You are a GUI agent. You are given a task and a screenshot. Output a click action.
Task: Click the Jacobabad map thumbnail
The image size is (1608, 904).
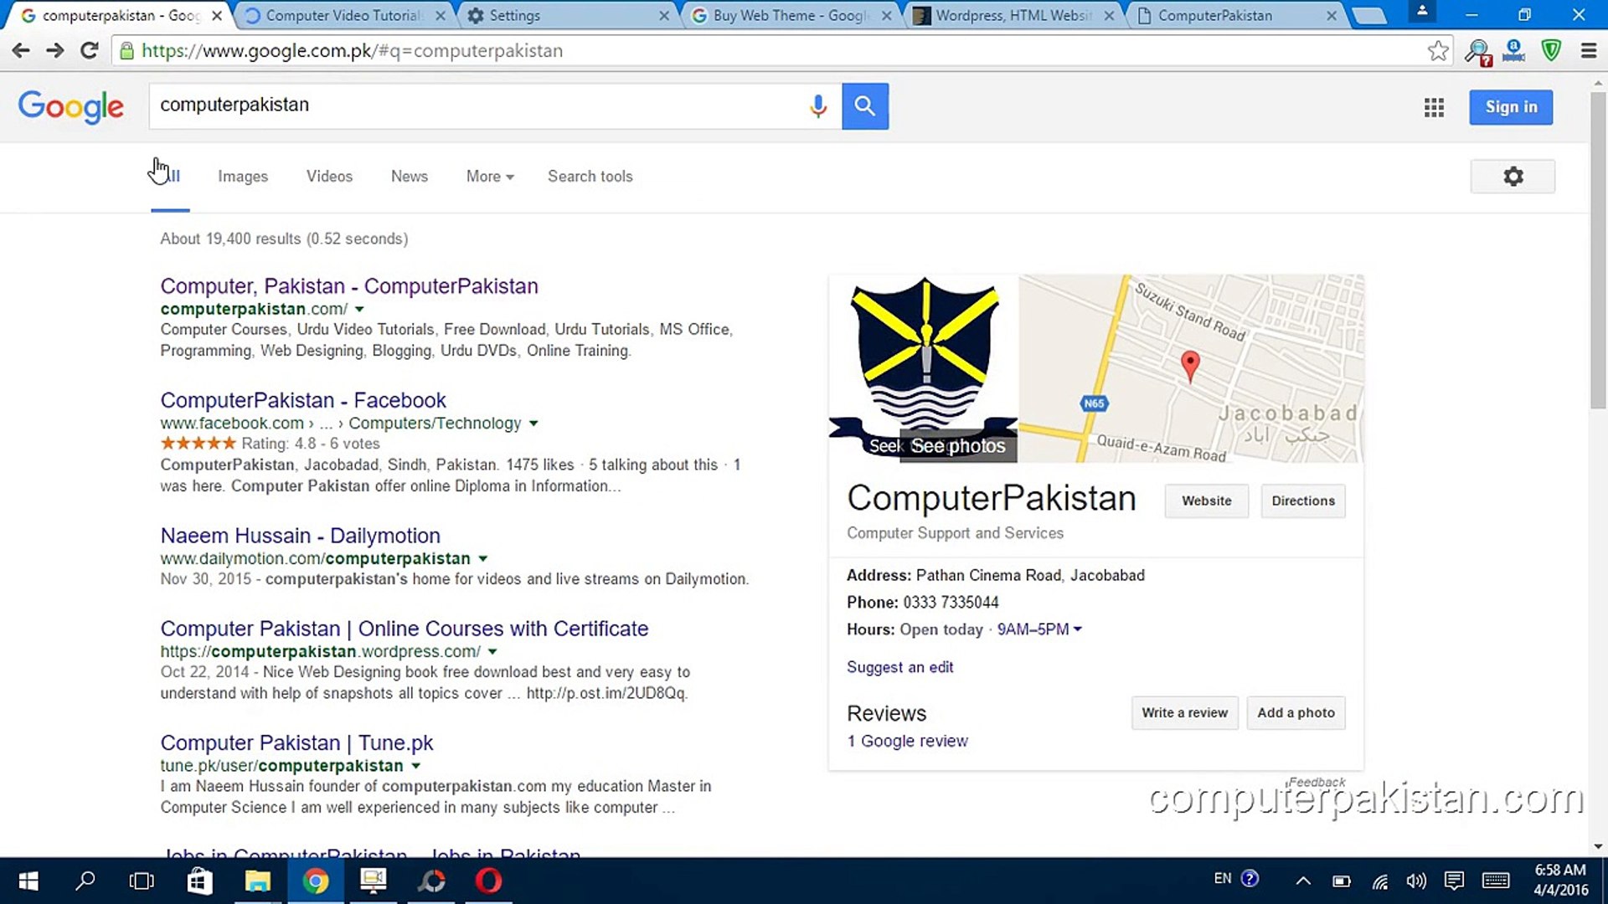(x=1191, y=368)
